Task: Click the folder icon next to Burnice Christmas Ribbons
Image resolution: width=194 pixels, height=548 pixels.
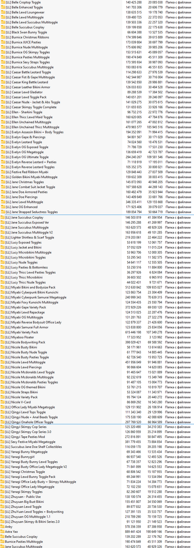Action: (x=3, y=37)
